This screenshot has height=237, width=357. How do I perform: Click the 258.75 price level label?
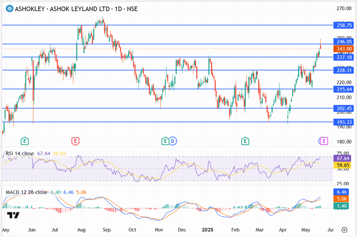pos(342,25)
